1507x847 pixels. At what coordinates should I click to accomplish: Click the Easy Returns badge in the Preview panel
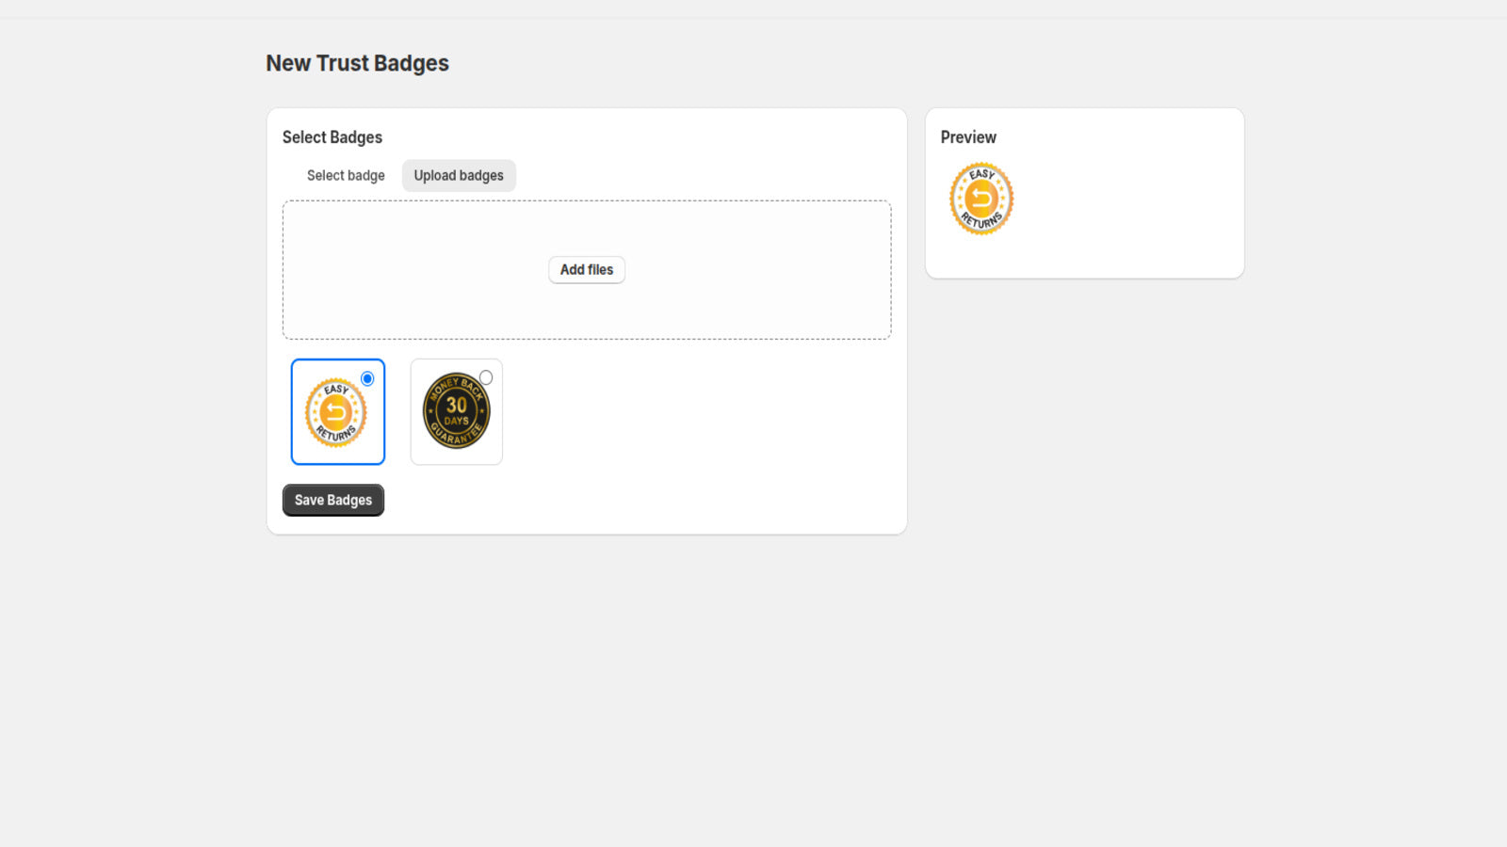click(980, 198)
